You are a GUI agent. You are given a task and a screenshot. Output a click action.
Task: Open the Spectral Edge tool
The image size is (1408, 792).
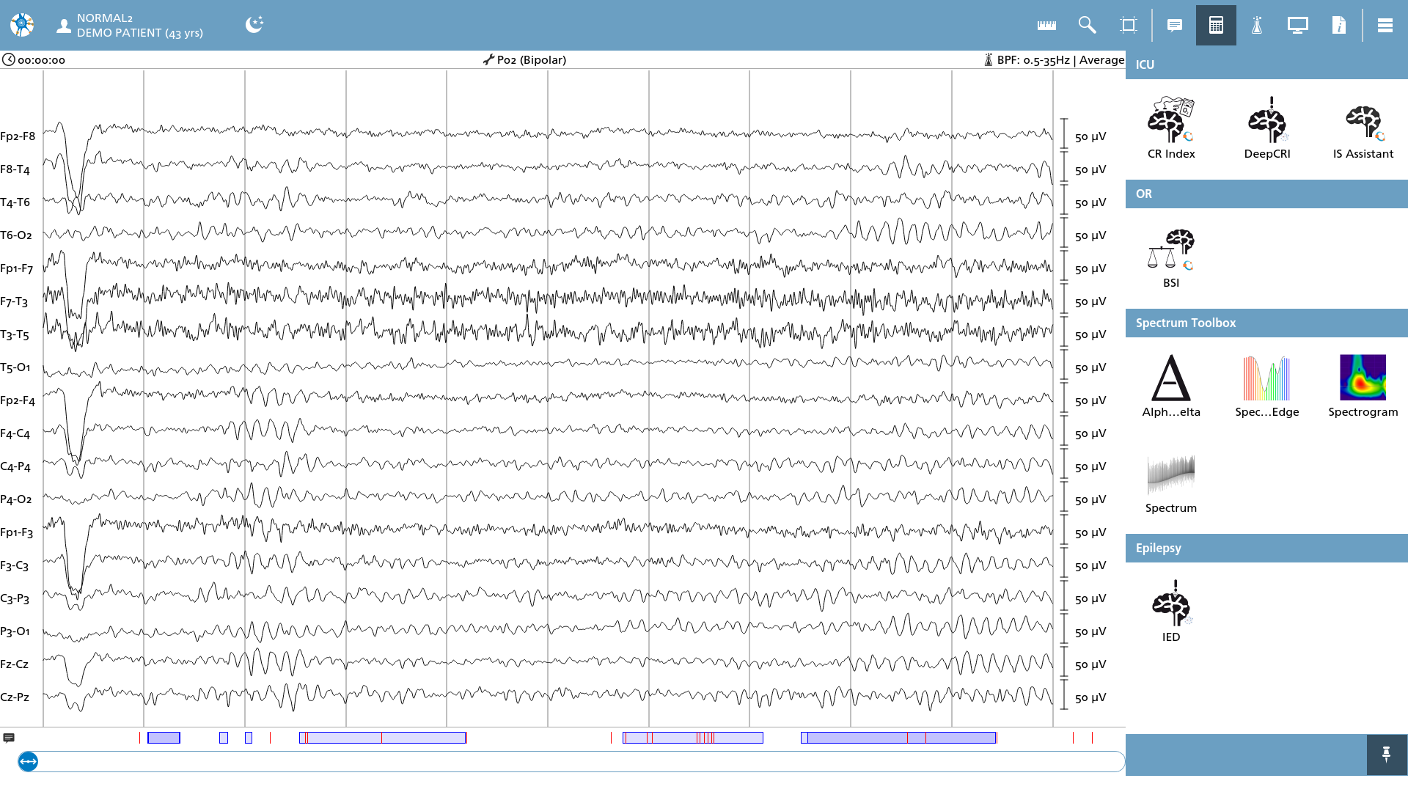pos(1267,386)
